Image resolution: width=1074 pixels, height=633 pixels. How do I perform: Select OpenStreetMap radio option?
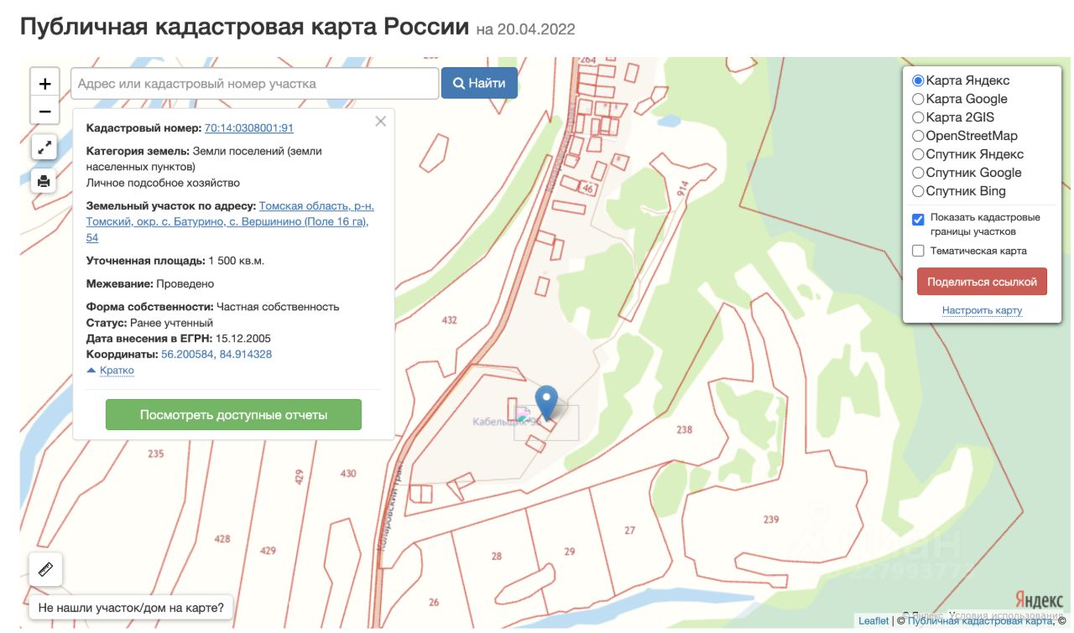(x=918, y=136)
